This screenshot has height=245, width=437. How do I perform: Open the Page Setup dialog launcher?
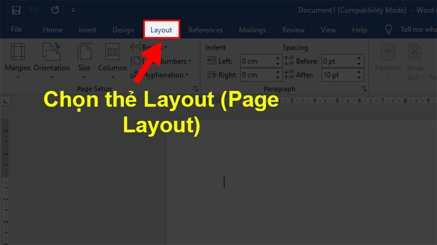[196, 89]
